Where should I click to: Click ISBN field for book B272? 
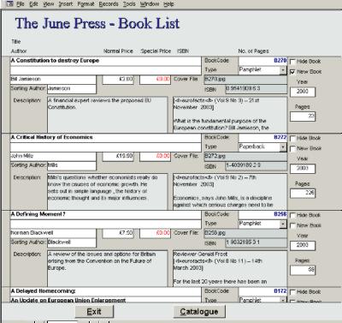pyautogui.click(x=256, y=165)
